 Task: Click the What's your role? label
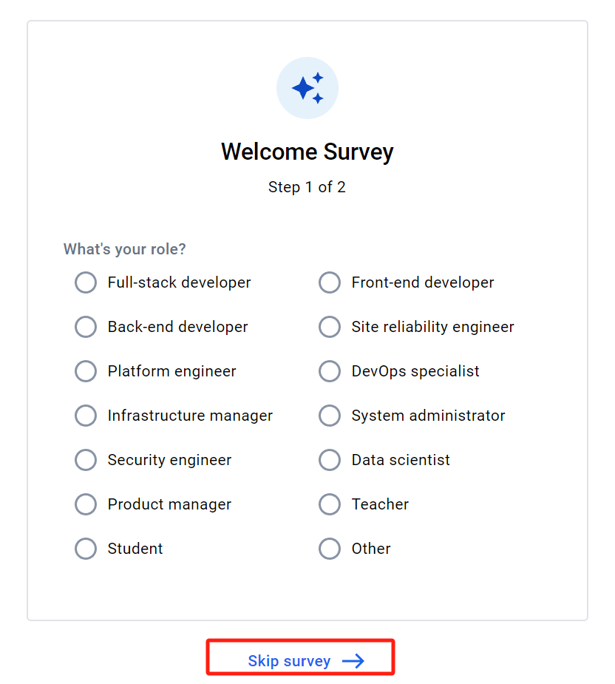[x=125, y=249]
